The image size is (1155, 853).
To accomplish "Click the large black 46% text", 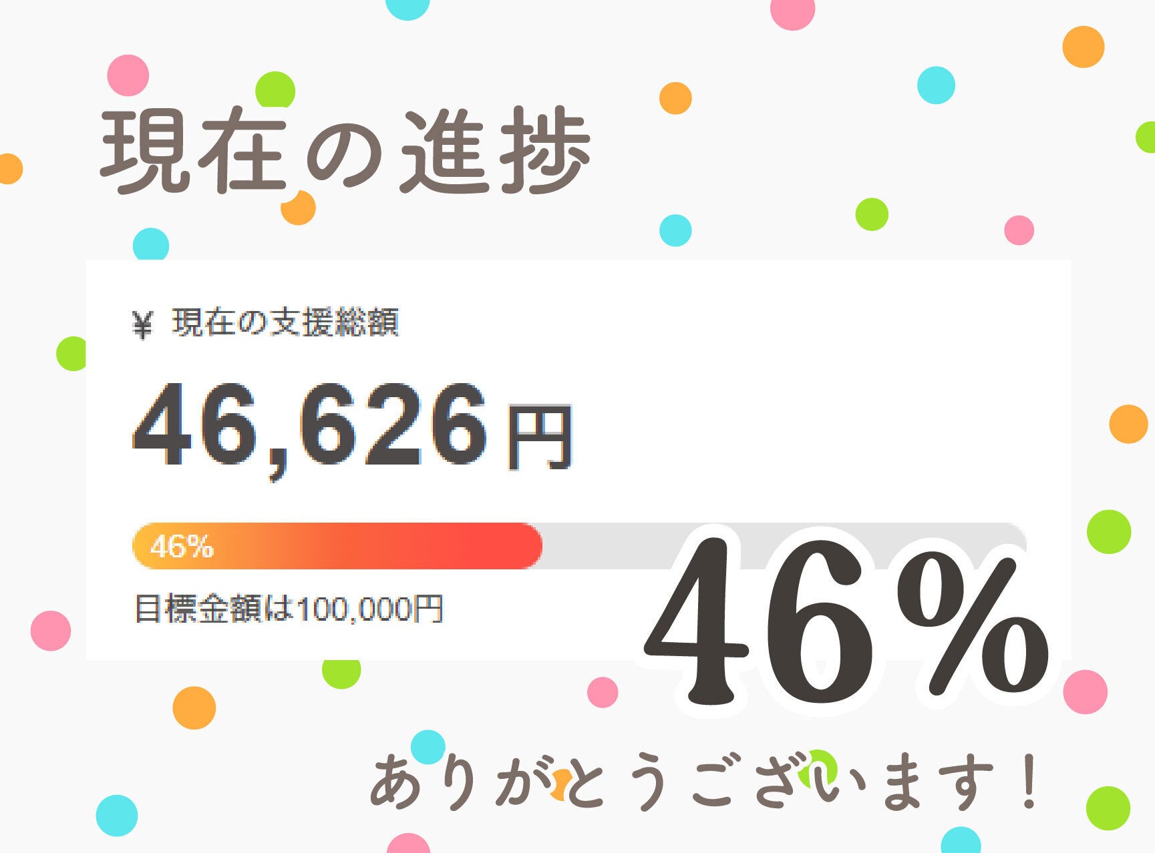I will coord(845,624).
